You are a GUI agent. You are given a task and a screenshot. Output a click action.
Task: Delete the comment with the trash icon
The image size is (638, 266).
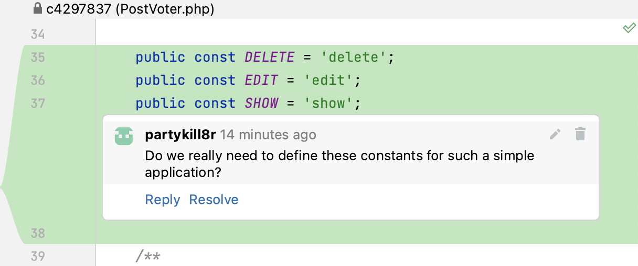[x=580, y=134]
